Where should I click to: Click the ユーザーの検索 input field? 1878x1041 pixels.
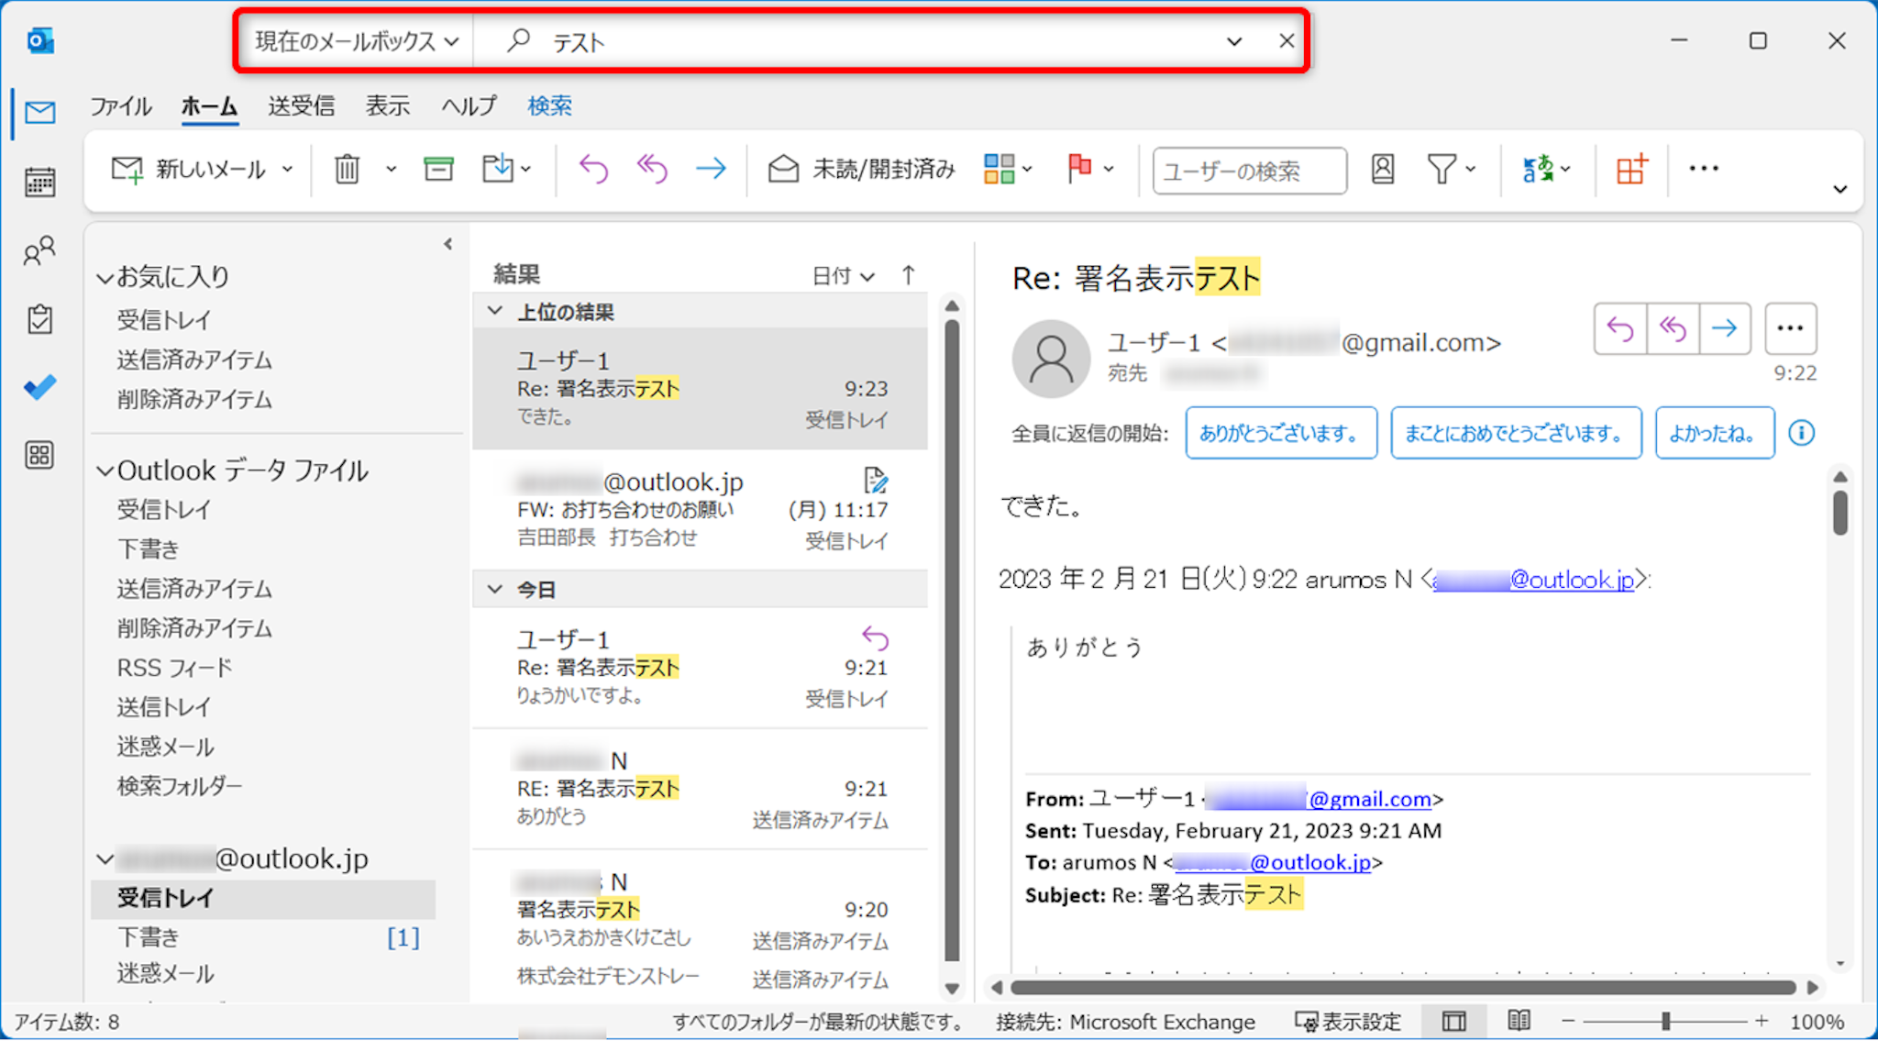pyautogui.click(x=1249, y=171)
